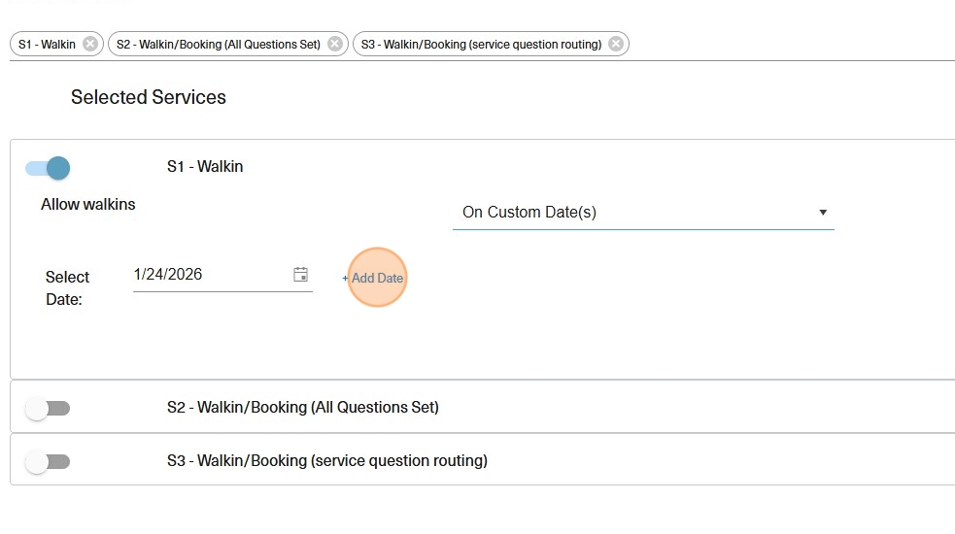Click the Add Date button

coord(377,278)
